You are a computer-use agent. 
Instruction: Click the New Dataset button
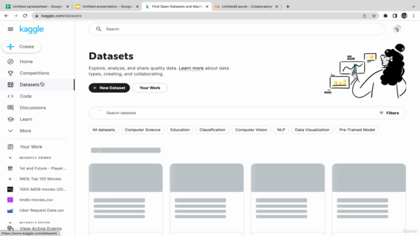110,88
